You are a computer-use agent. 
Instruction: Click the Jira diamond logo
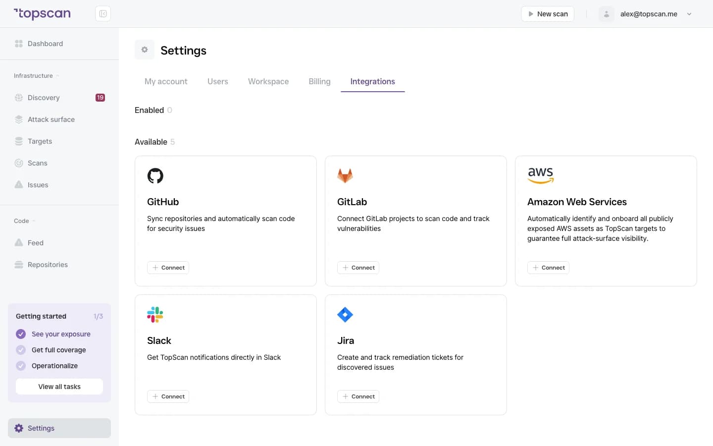(345, 315)
